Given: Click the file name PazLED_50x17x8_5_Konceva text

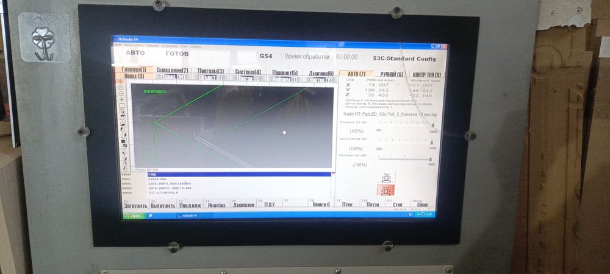Looking at the screenshot, I should [391, 114].
